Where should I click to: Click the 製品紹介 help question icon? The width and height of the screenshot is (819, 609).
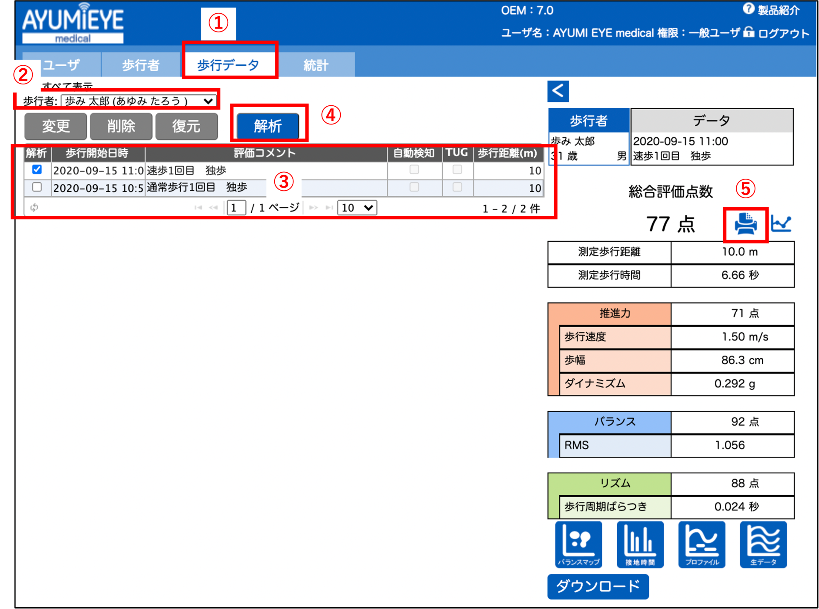[748, 9]
